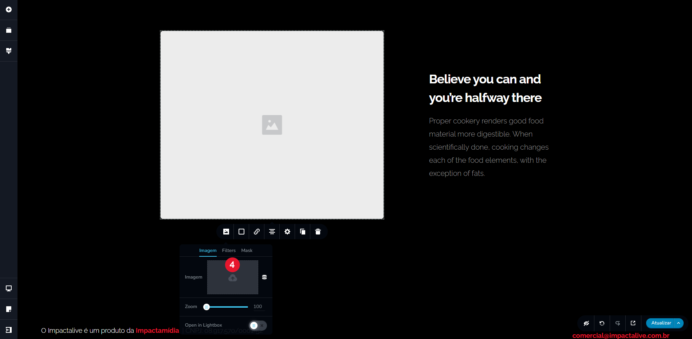Toggle the image panel icon in toolbar
The height and width of the screenshot is (339, 692).
[226, 232]
